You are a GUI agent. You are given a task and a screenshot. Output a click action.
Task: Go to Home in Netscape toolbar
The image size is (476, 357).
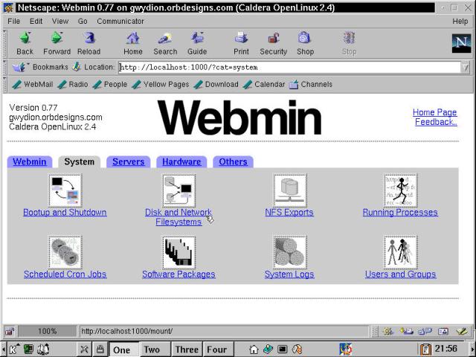point(133,43)
